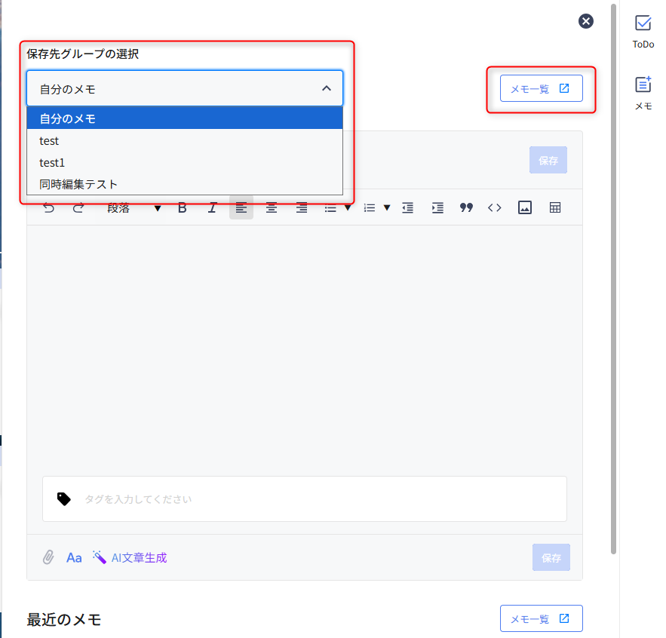Open メモ一覧 button at the top right
The height and width of the screenshot is (638, 666).
(540, 88)
